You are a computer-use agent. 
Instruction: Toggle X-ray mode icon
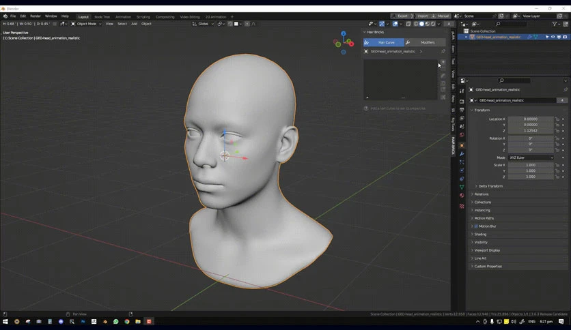click(x=408, y=24)
